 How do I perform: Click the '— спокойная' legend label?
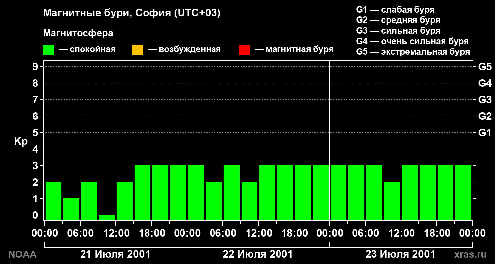click(x=87, y=50)
